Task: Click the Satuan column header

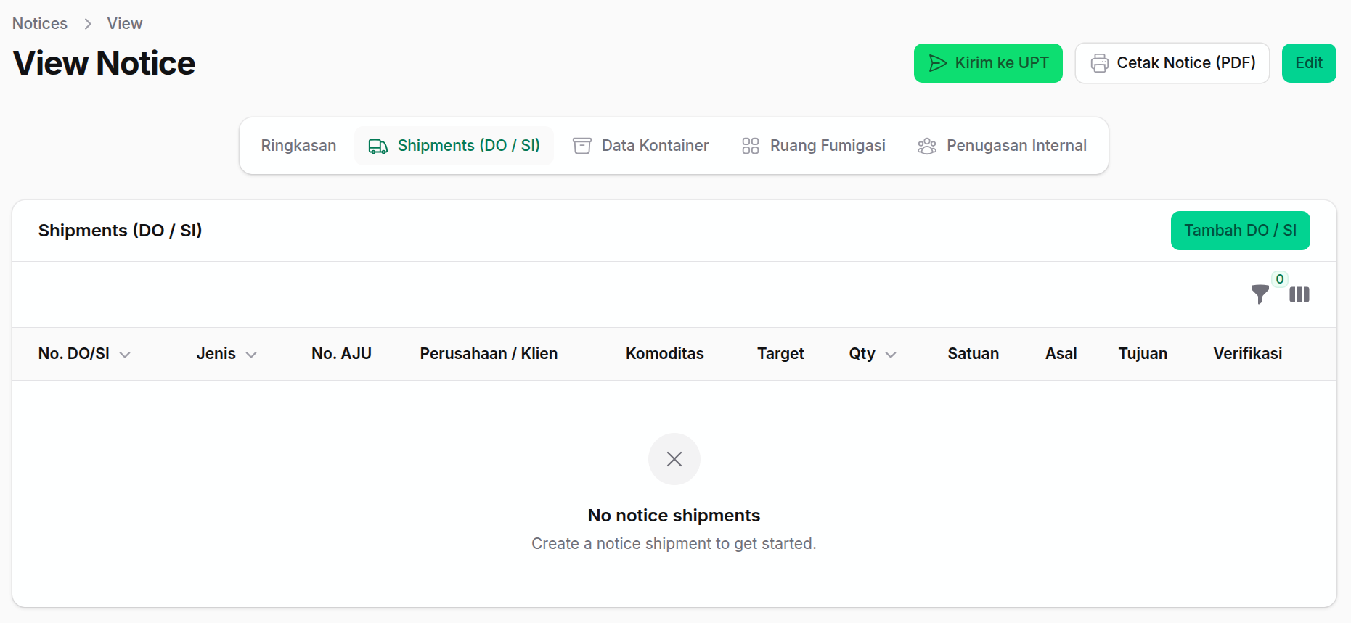Action: tap(973, 354)
